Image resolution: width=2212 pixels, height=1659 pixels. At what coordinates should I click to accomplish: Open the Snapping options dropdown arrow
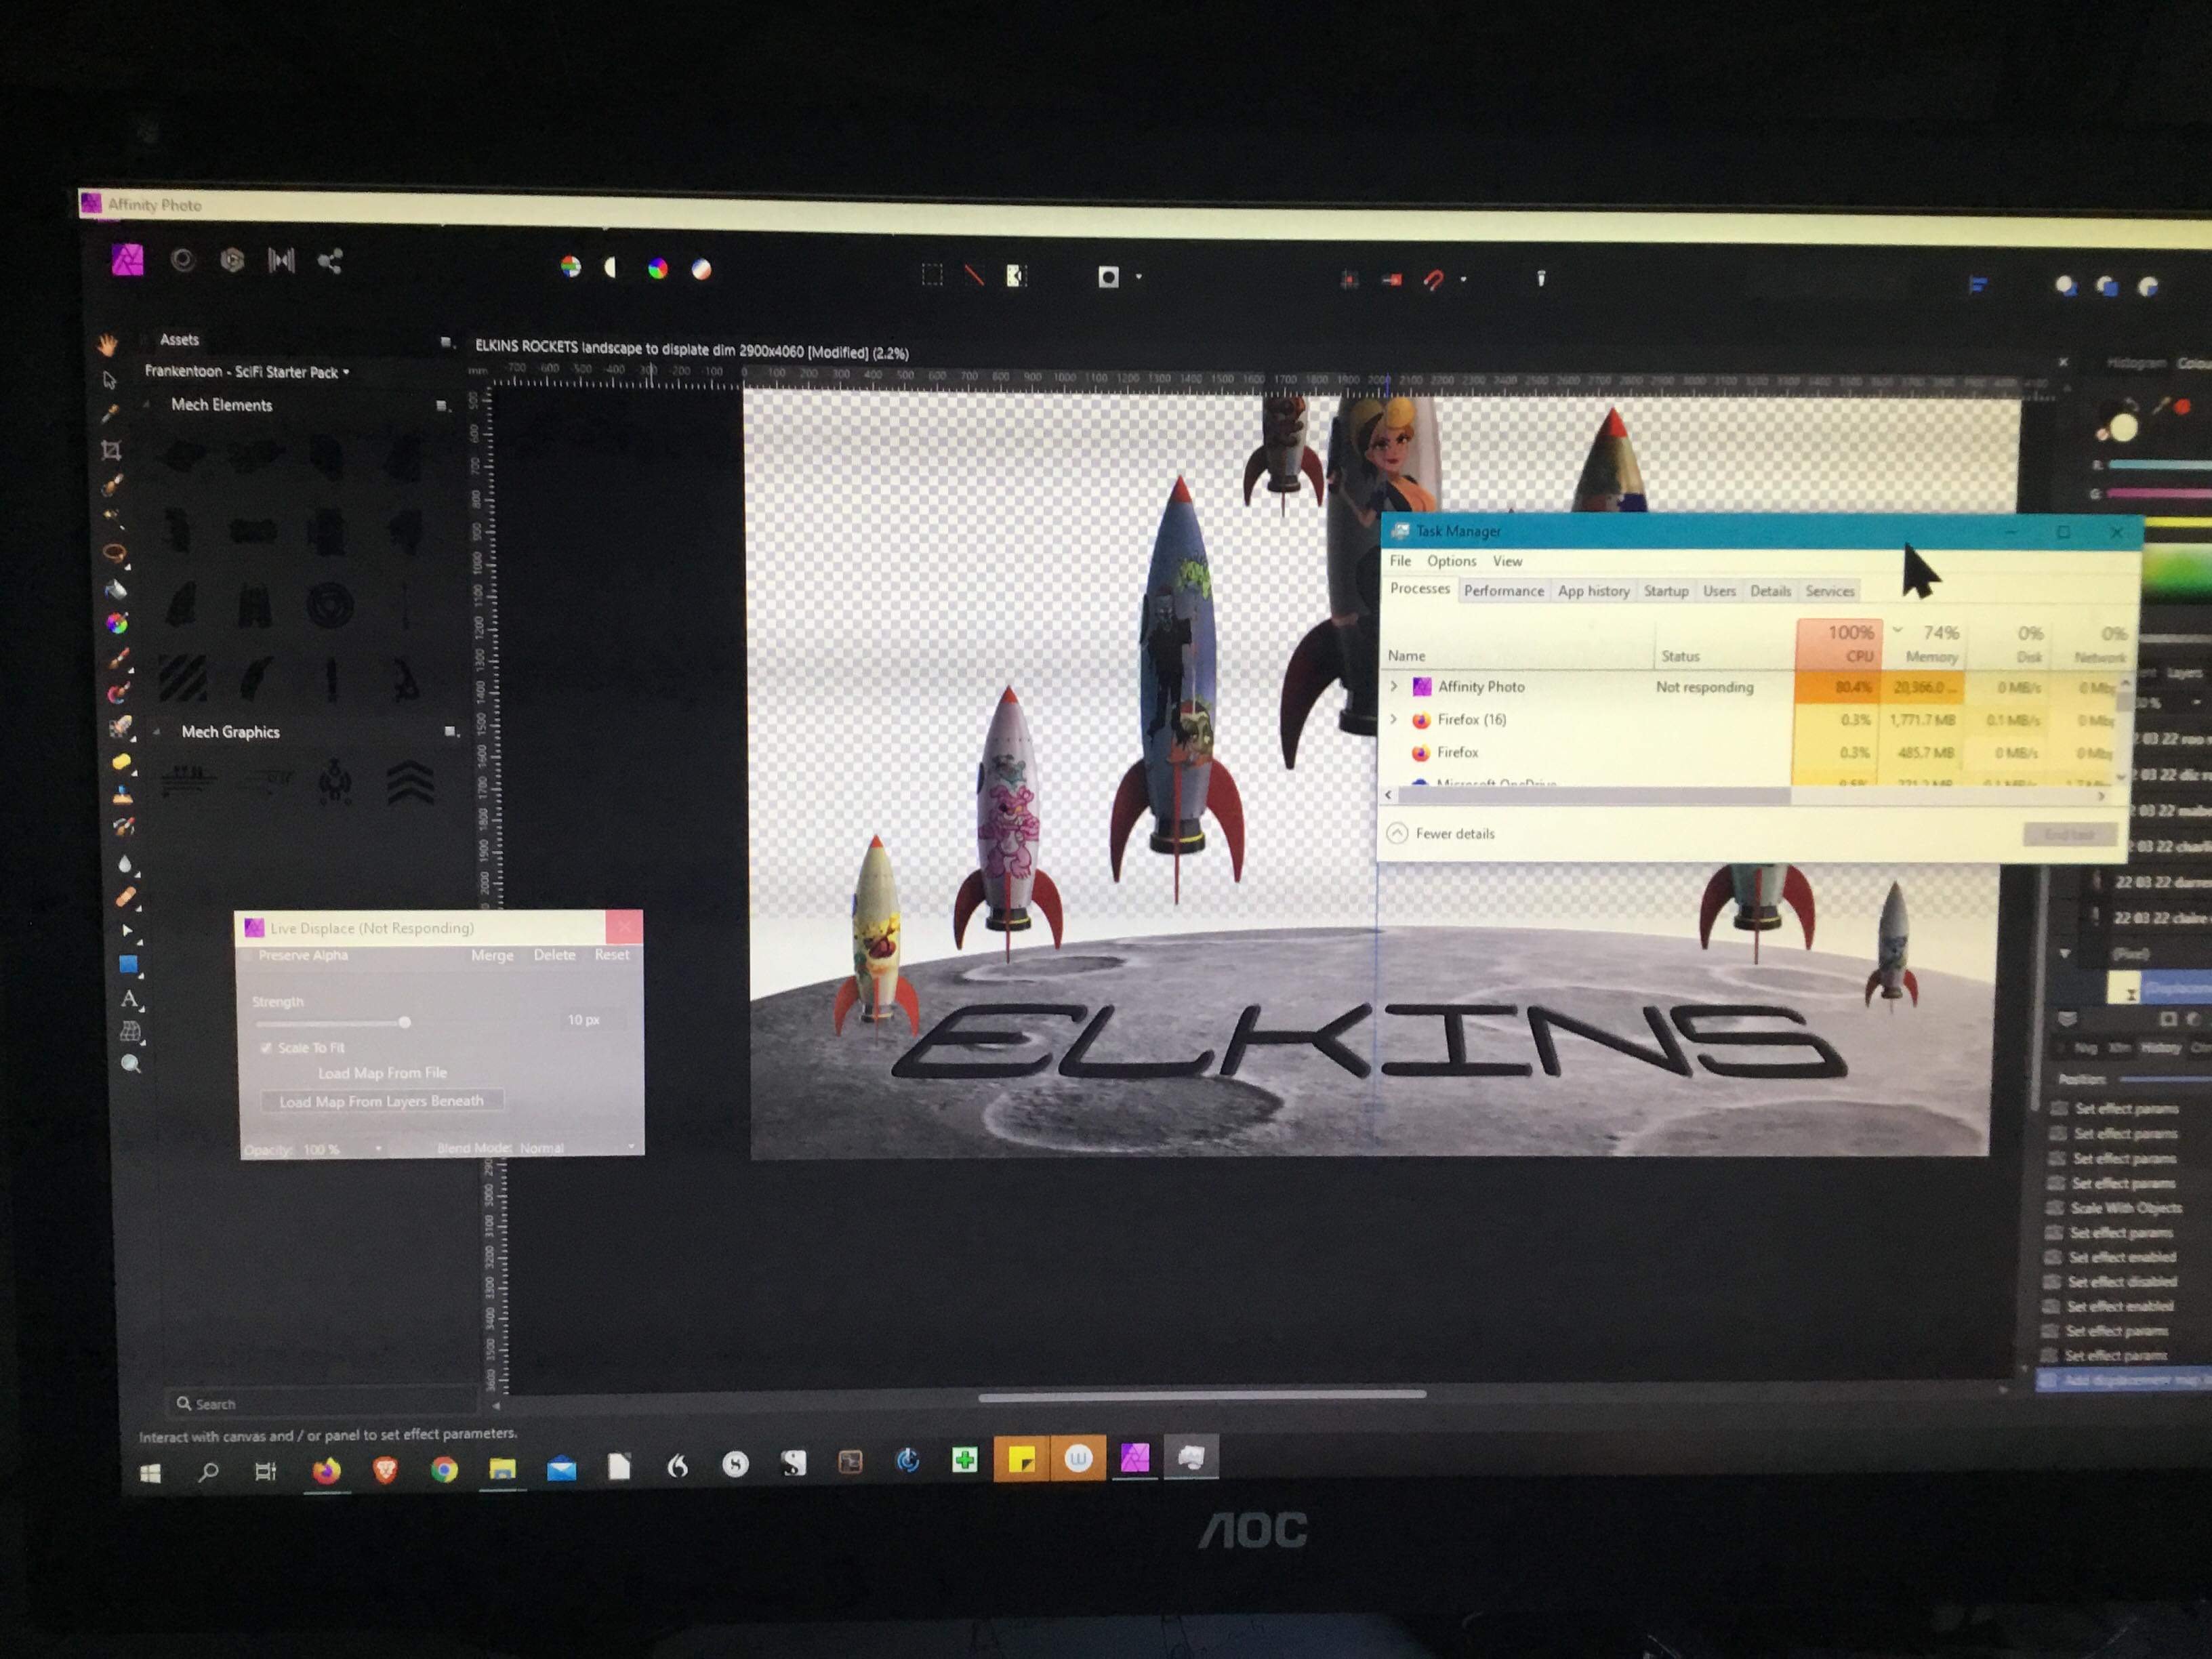point(1463,280)
